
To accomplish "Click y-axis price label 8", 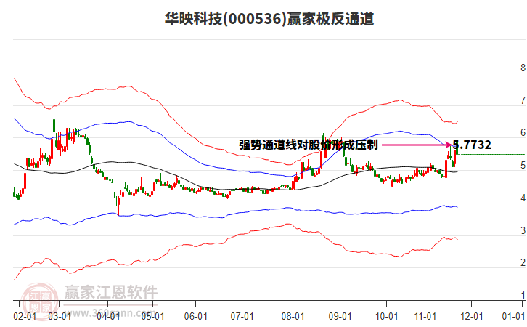I will tap(523, 68).
